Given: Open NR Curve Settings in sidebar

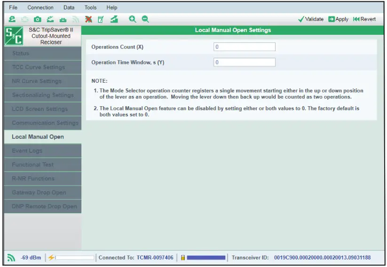Looking at the screenshot, I should (x=43, y=81).
